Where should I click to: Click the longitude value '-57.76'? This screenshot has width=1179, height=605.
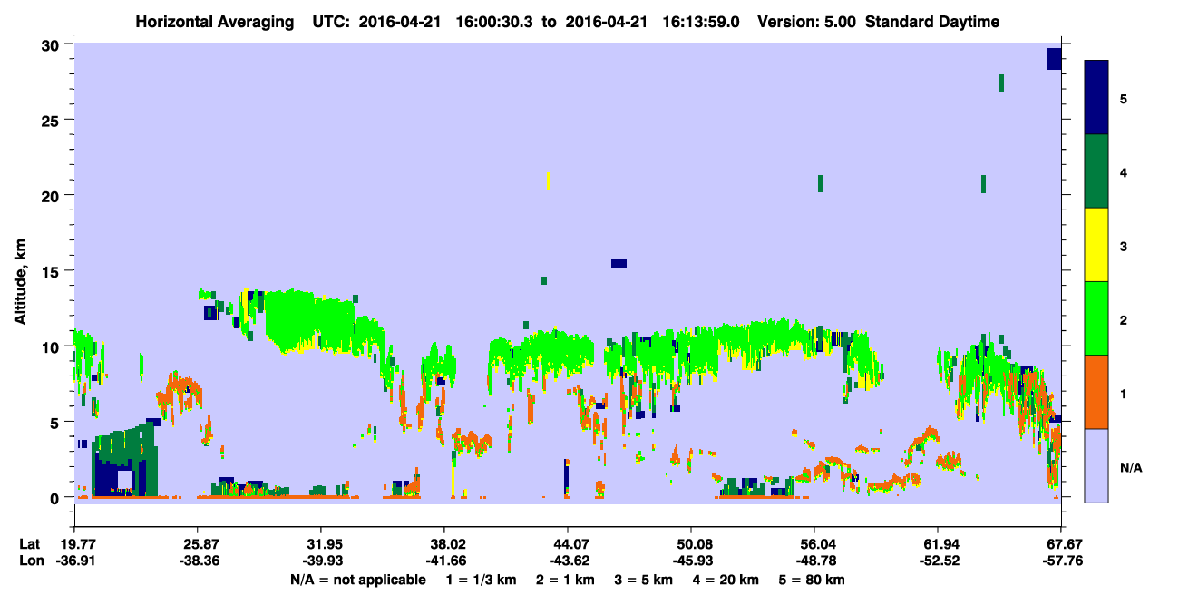(1061, 561)
